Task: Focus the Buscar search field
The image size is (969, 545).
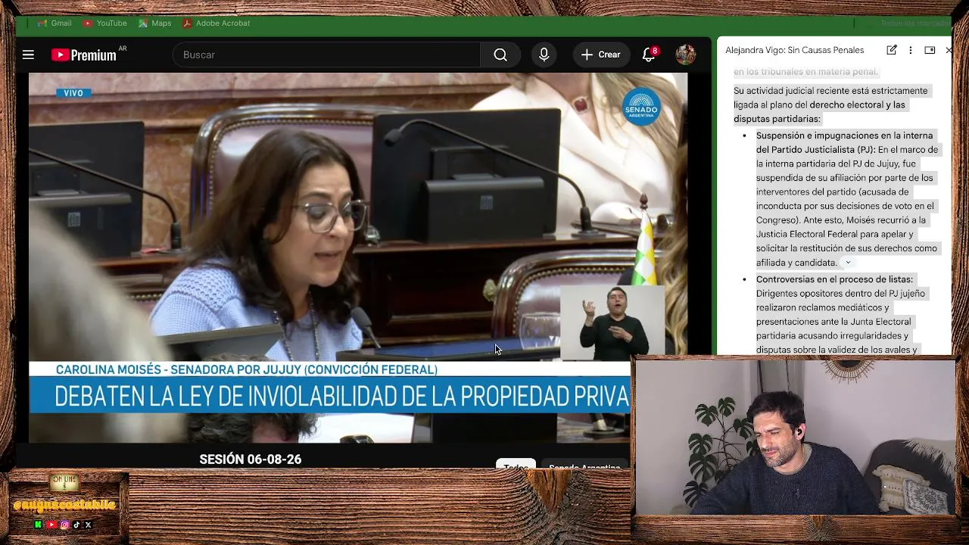Action: tap(326, 54)
